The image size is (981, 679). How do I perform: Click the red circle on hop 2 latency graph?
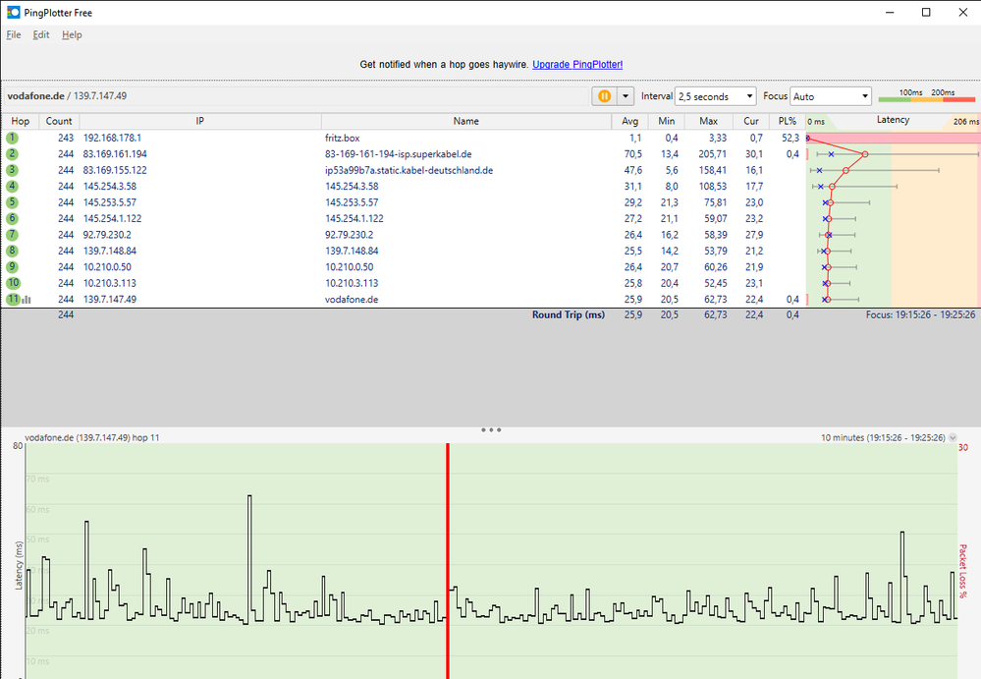(864, 154)
